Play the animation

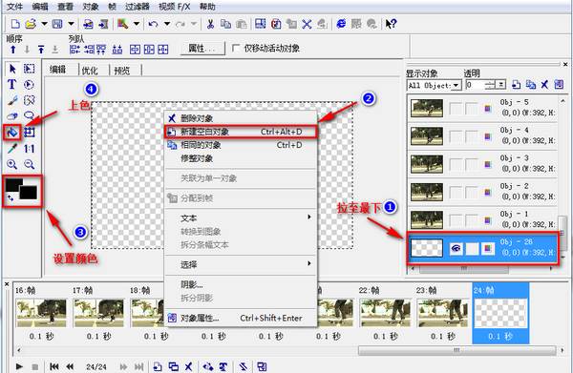(19, 366)
